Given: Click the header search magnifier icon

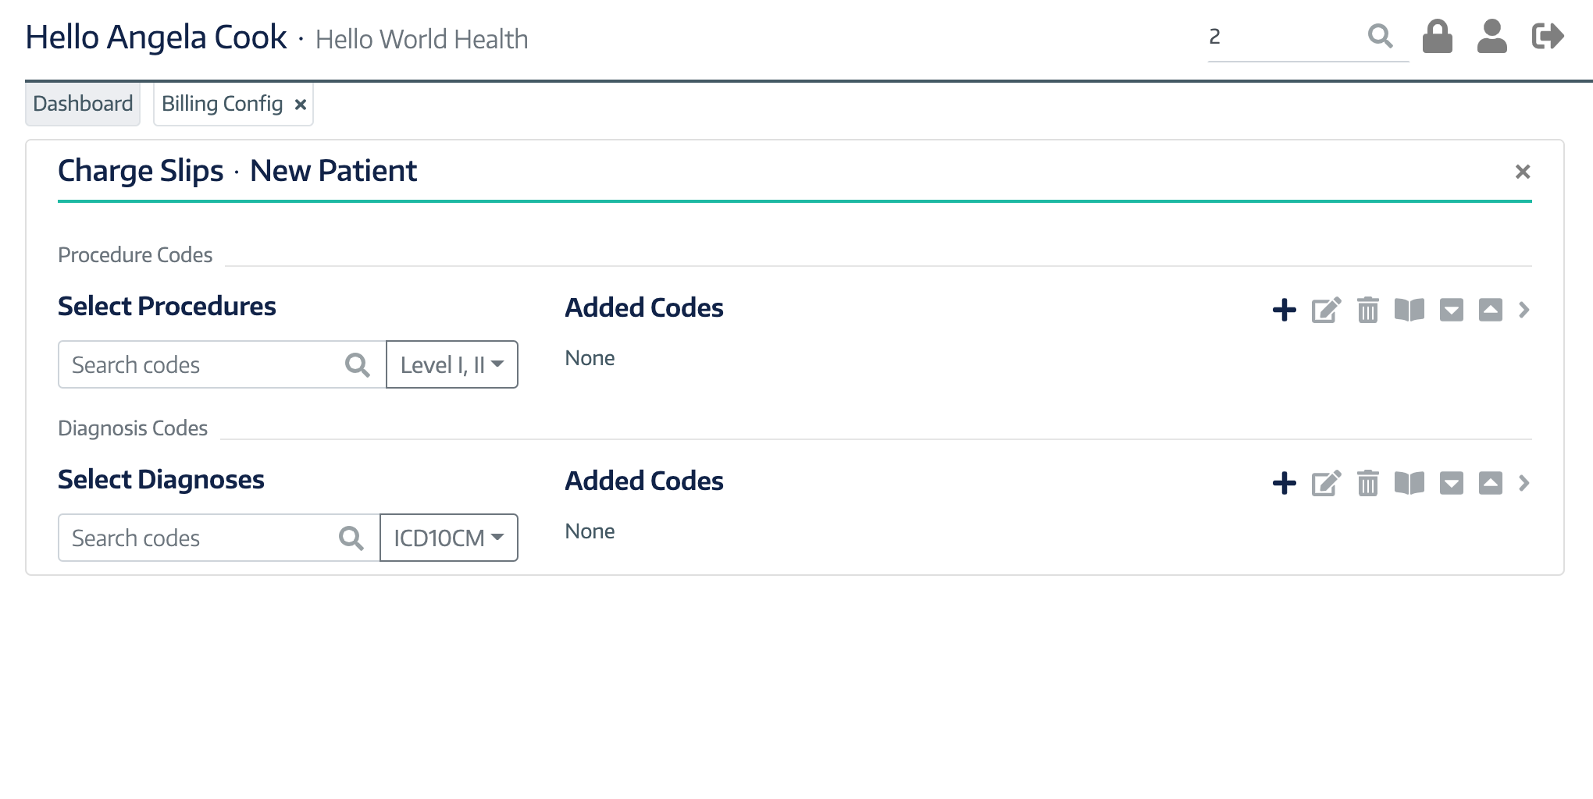Looking at the screenshot, I should (1380, 36).
